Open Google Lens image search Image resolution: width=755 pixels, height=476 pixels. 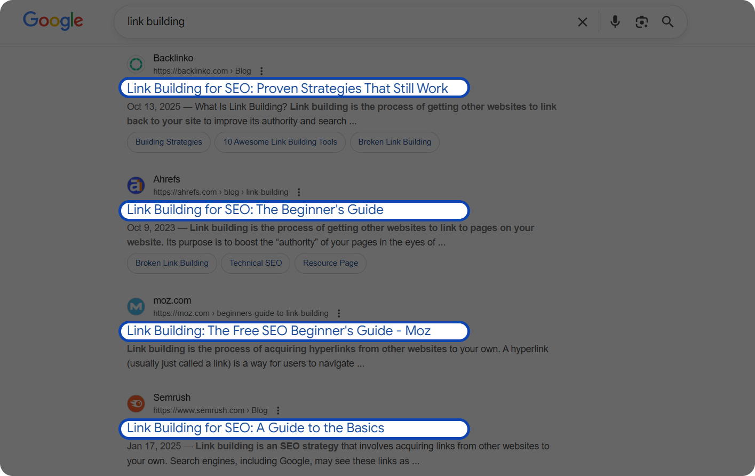point(641,22)
